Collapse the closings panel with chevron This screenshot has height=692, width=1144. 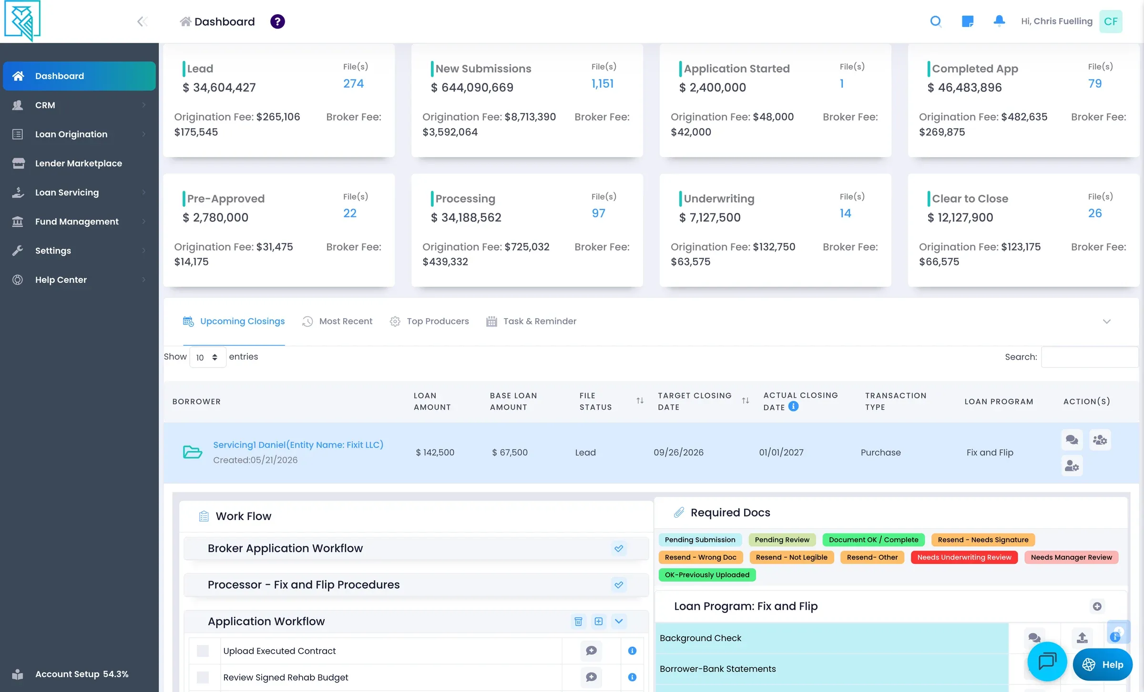(1107, 321)
